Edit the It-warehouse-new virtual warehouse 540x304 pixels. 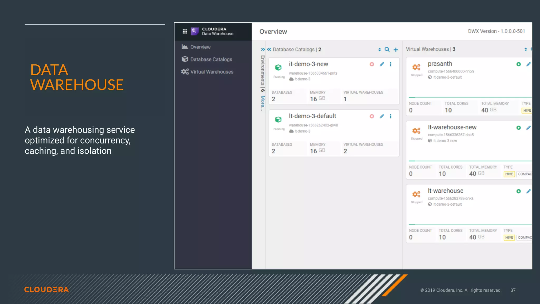coord(528,128)
